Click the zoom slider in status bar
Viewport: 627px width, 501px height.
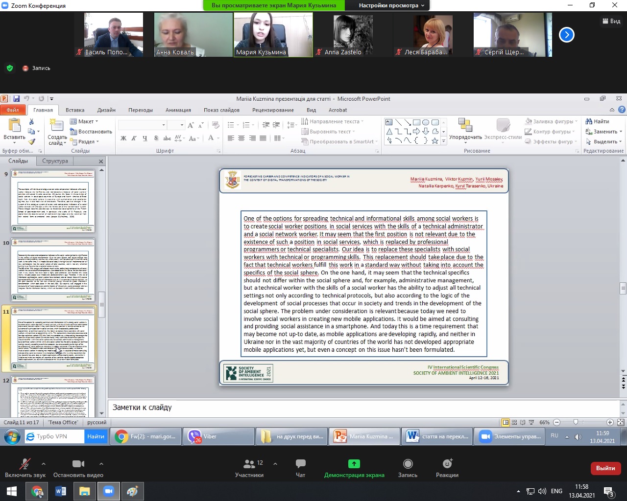click(576, 422)
